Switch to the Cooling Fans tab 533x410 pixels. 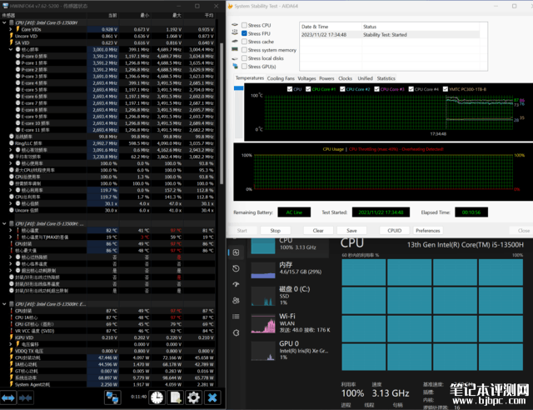281,78
